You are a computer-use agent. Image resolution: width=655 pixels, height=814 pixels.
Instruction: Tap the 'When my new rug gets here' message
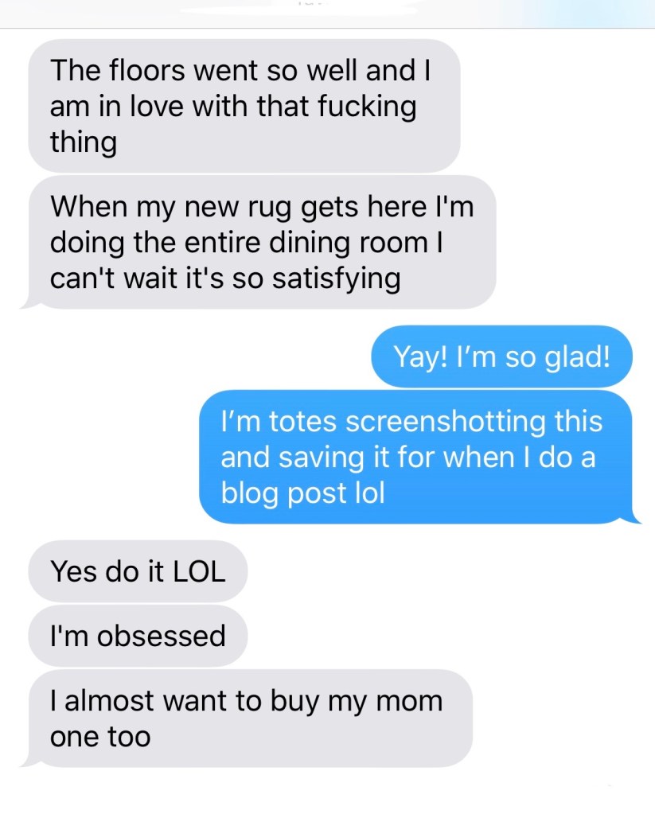(258, 242)
